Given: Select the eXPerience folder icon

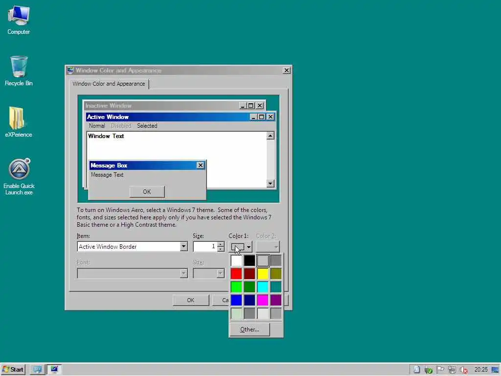Looking at the screenshot, I should pyautogui.click(x=19, y=122).
